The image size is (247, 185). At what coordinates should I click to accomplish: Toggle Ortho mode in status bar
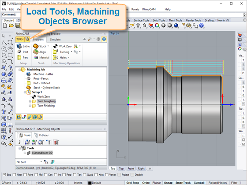pos(146,183)
